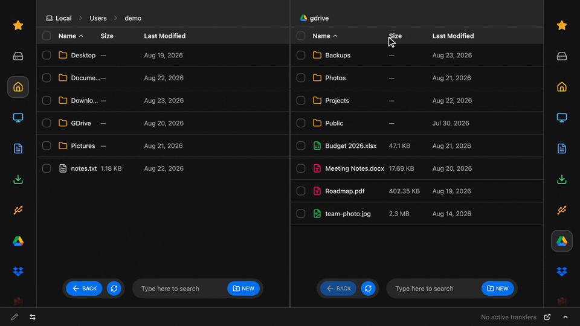The height and width of the screenshot is (326, 580).
Task: Go to Local in breadcrumb
Action: pos(59,18)
